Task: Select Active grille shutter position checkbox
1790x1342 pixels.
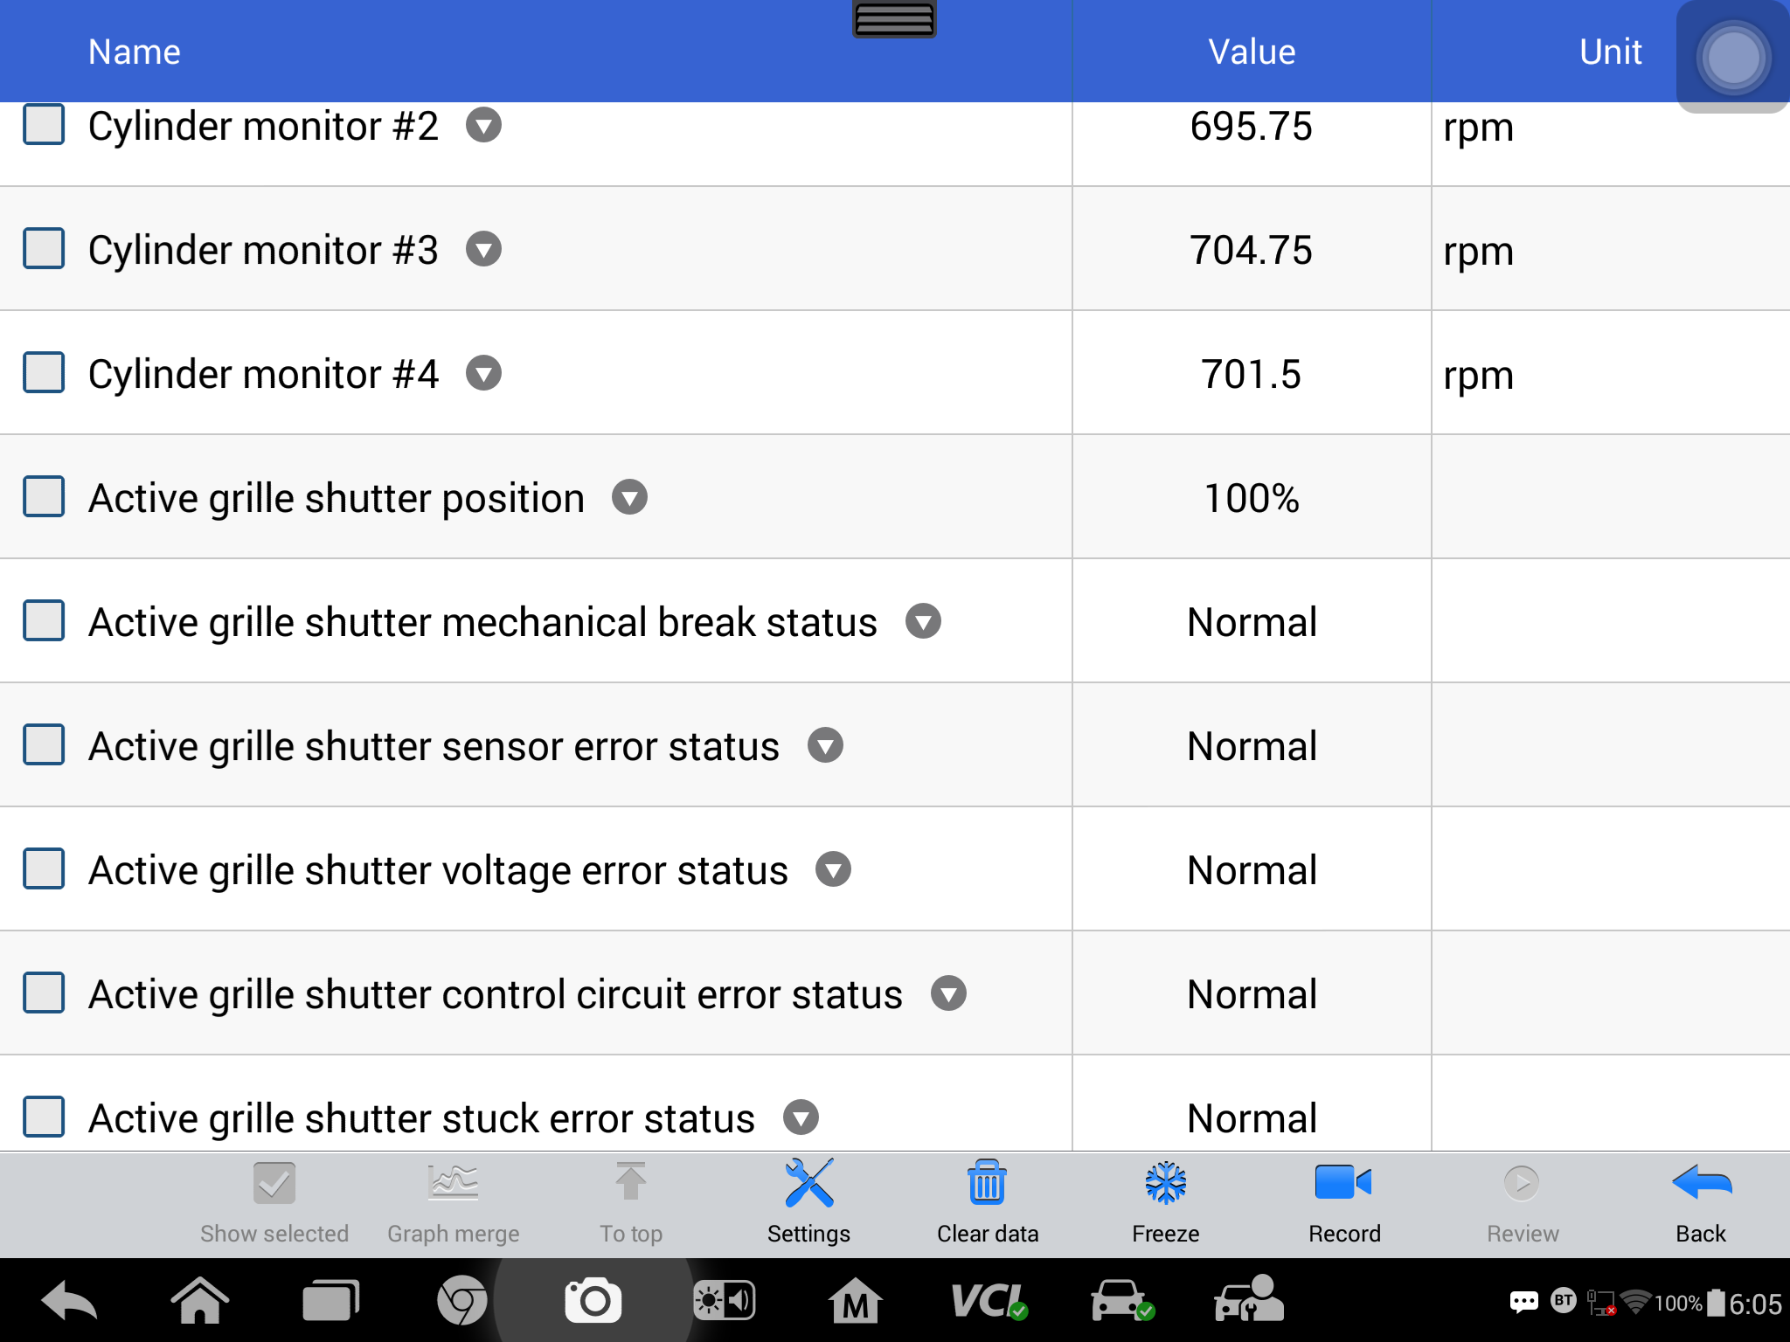Action: (x=44, y=497)
